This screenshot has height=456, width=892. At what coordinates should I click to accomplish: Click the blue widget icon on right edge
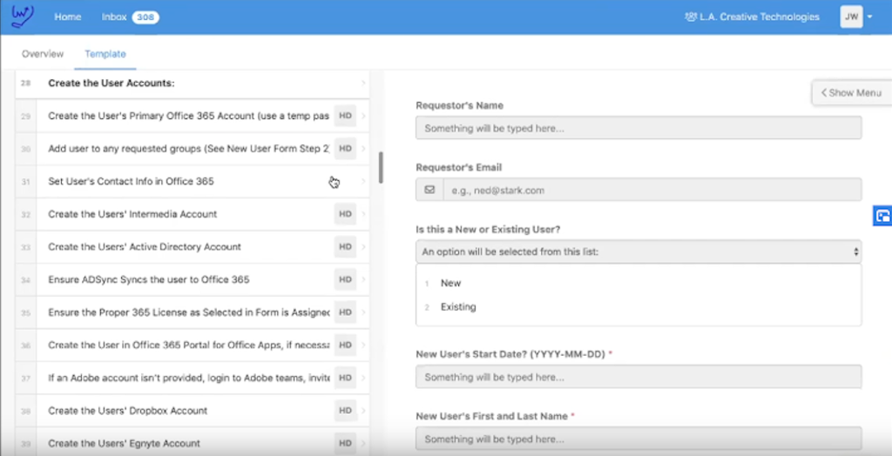click(883, 216)
